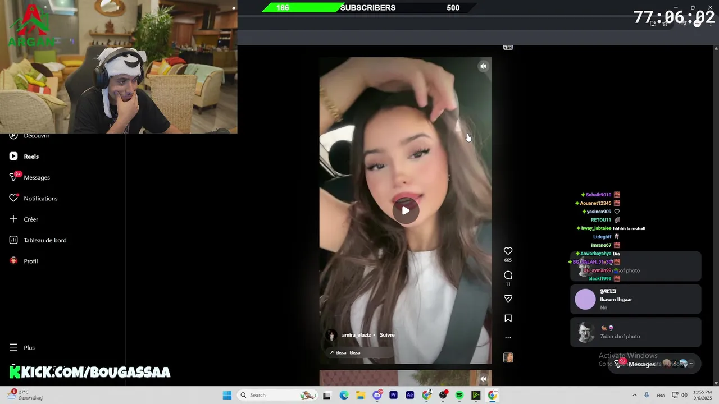The image size is (719, 404).
Task: Click amira_elaziz's profile avatar on the reel
Action: (331, 335)
